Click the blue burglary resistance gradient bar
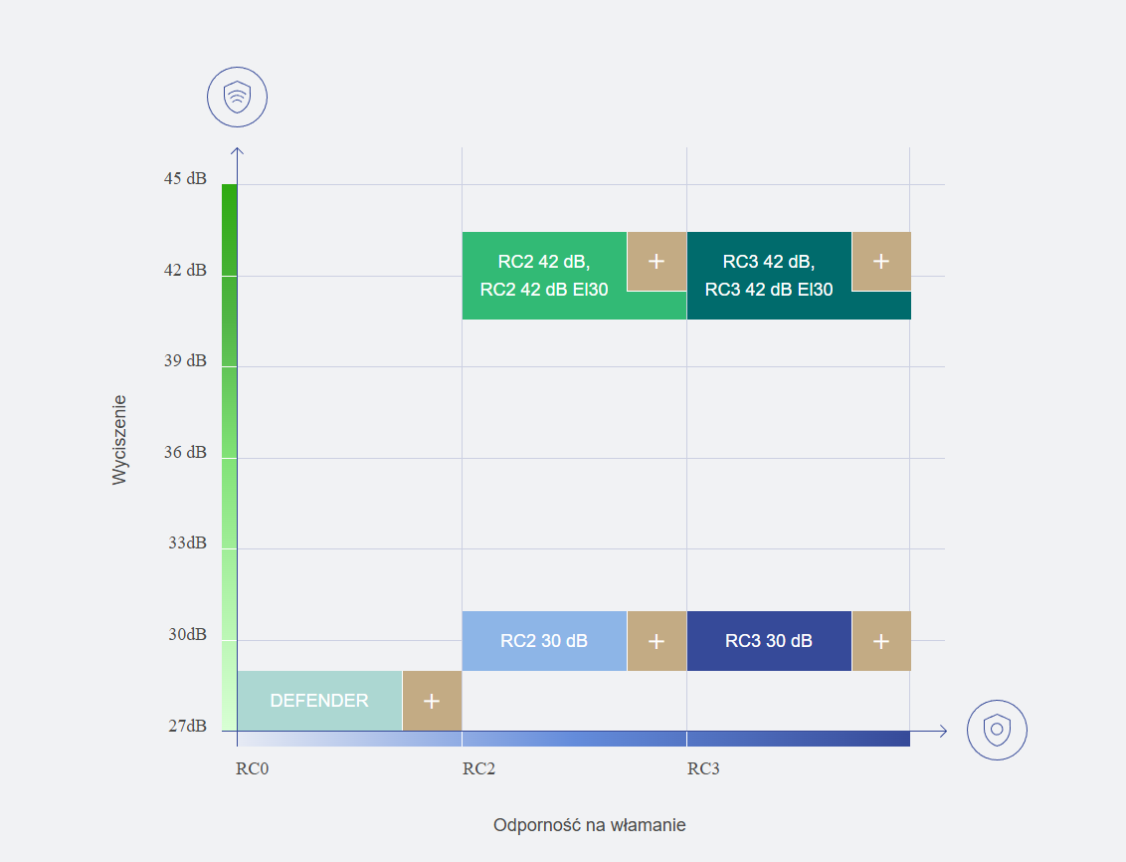Screen dimensions: 1126x862 [573, 739]
